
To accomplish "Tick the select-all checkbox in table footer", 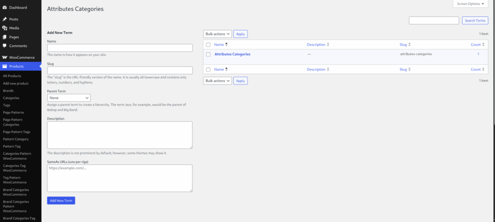I will (x=208, y=69).
